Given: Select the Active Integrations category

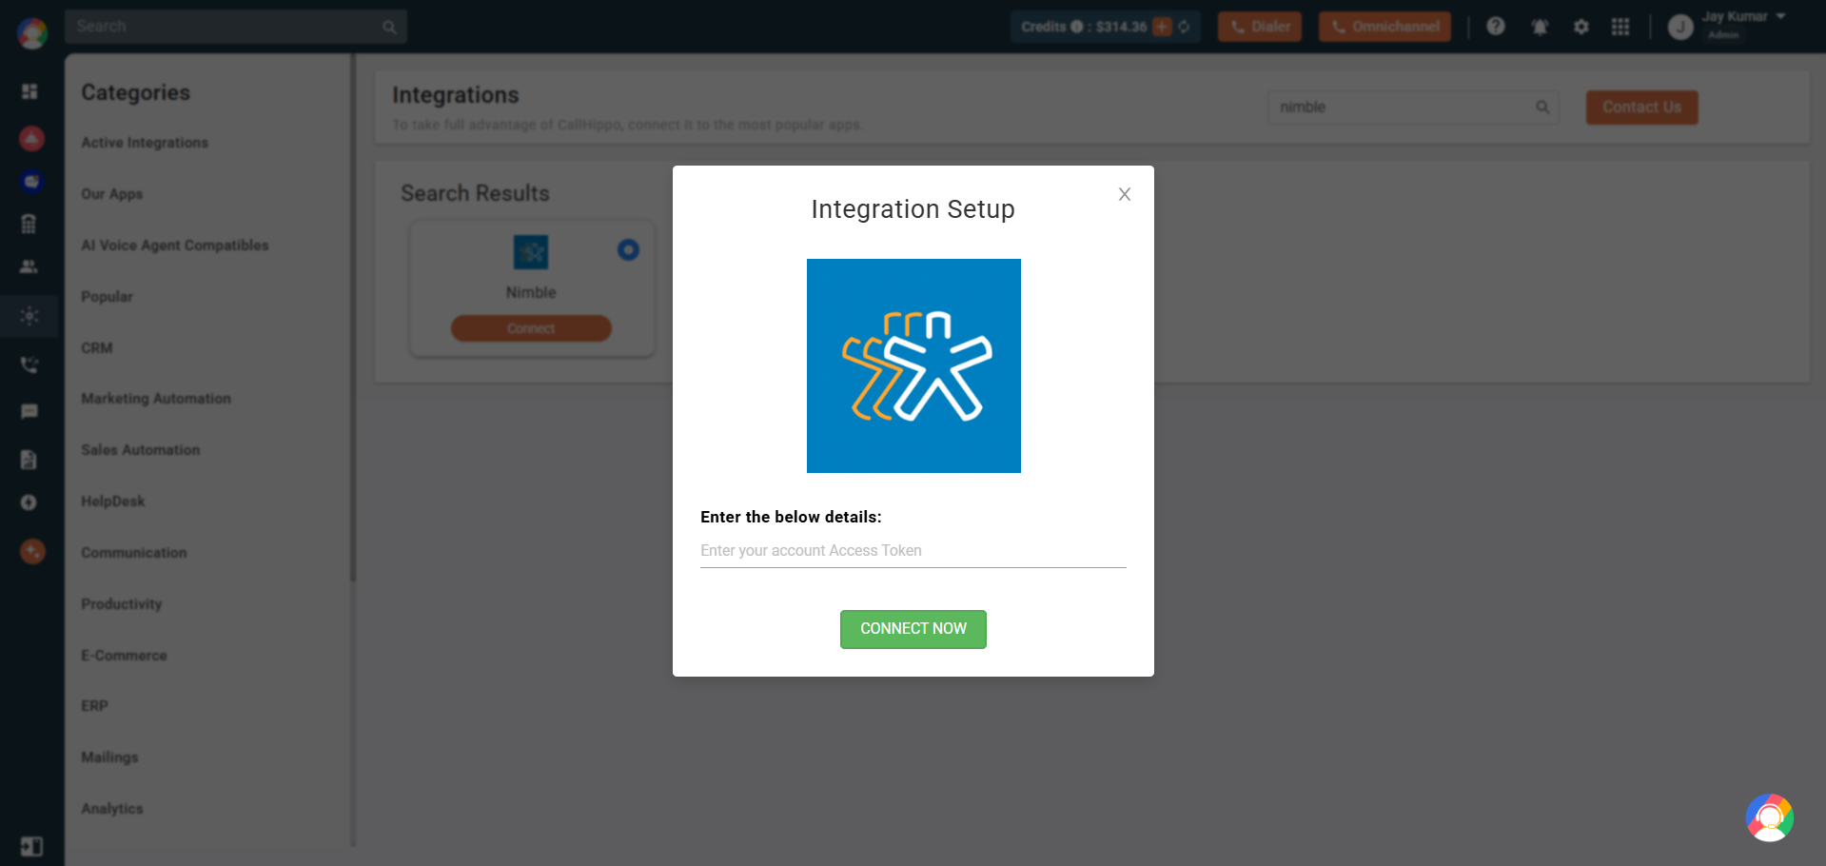Looking at the screenshot, I should (x=145, y=143).
